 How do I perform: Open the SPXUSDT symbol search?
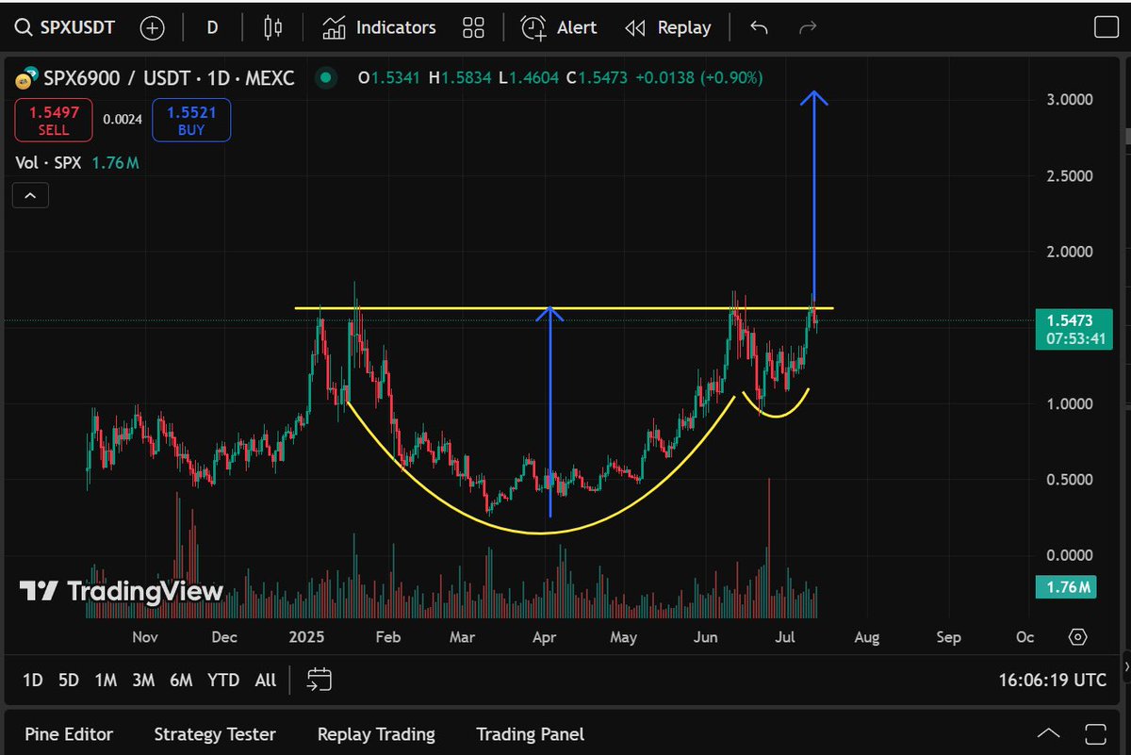point(64,27)
